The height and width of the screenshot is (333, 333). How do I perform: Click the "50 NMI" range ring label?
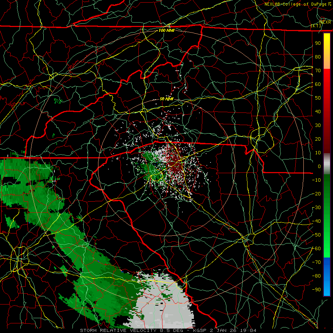click(166, 99)
